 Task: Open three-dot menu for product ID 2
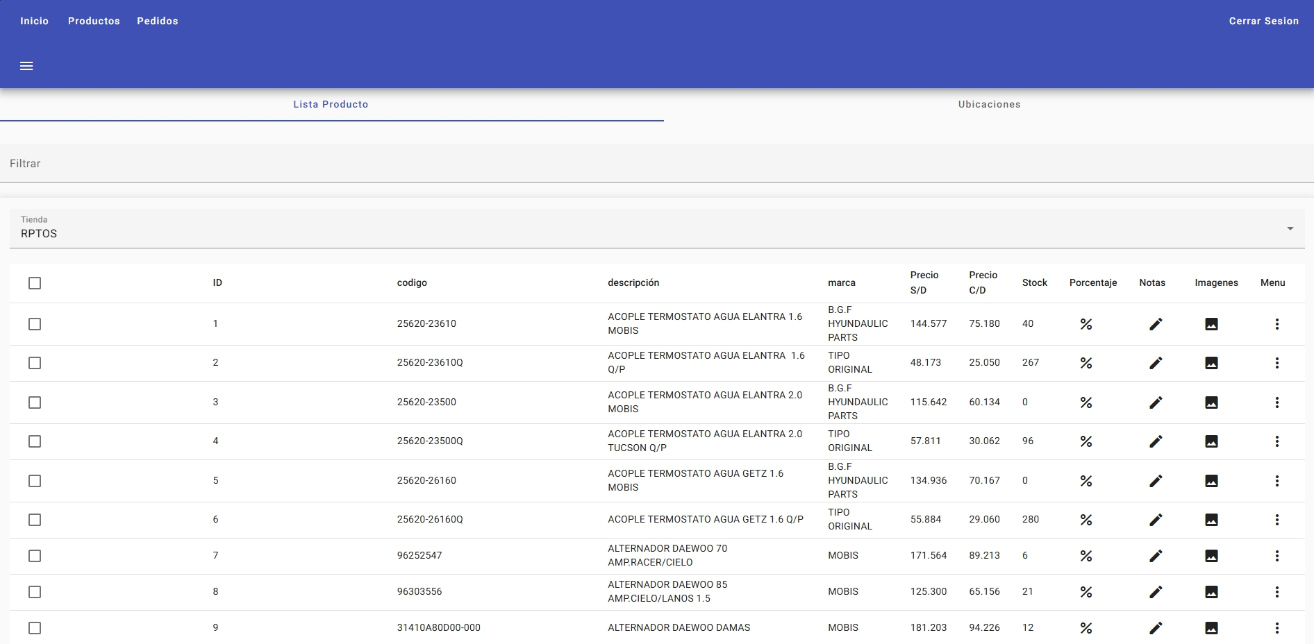pos(1276,363)
